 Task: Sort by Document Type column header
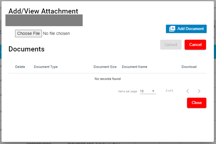click(x=46, y=67)
